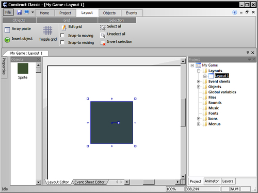Screen dimensions: 258x193
Task: Click the My Game project icon in tree
Action: click(198, 66)
